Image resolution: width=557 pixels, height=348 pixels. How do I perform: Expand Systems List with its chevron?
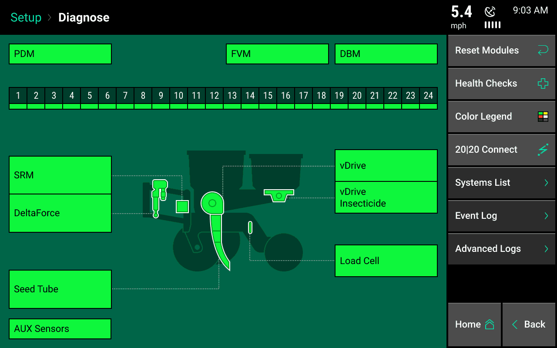click(x=546, y=183)
